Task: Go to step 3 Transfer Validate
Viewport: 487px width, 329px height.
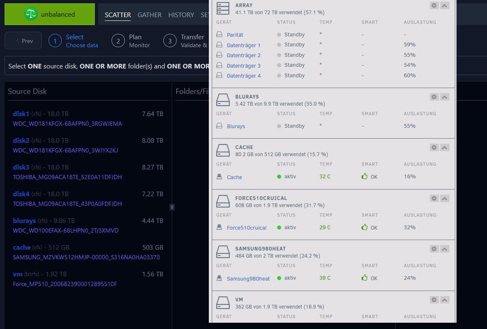Action: [186, 41]
